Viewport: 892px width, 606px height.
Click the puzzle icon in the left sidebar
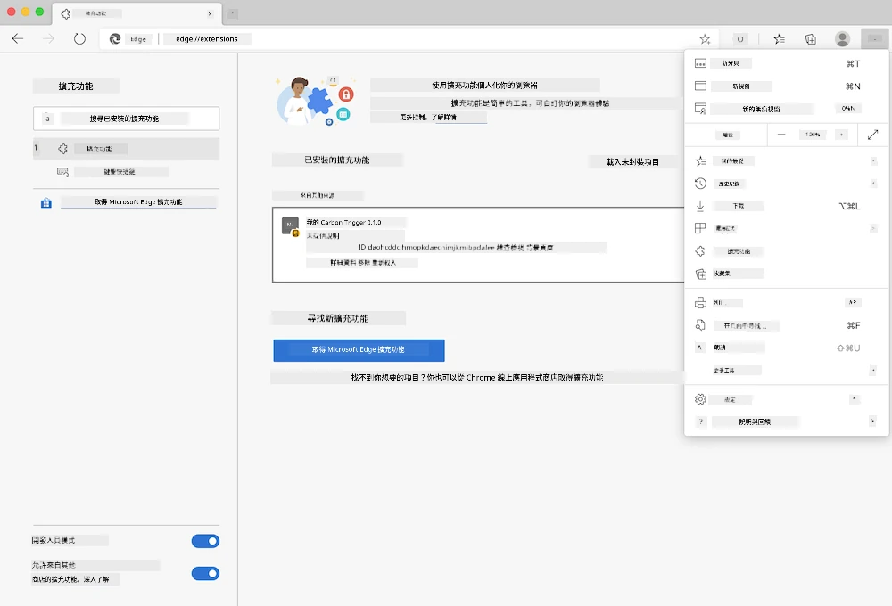point(62,148)
